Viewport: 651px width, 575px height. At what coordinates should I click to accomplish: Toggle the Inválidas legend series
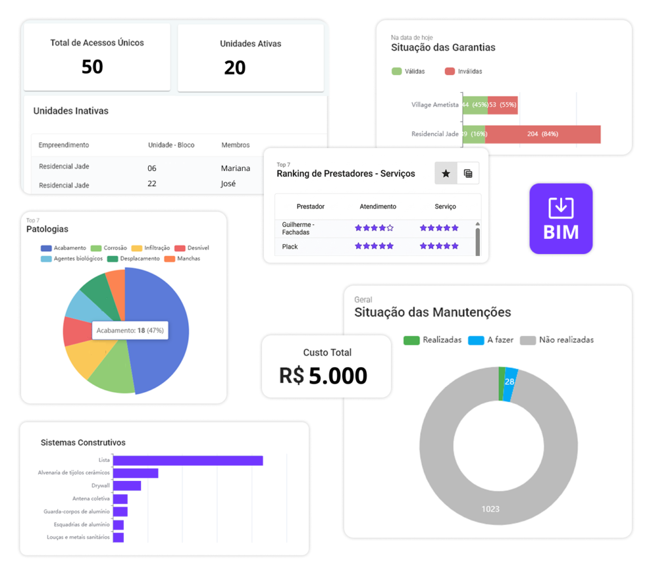pos(463,71)
